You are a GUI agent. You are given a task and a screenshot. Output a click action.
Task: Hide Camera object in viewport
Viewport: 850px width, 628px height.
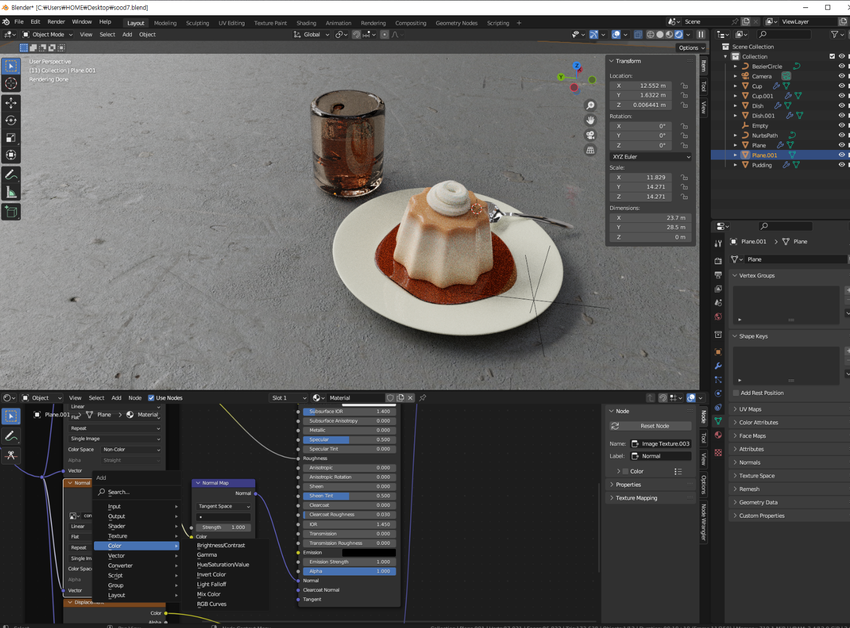click(x=842, y=76)
